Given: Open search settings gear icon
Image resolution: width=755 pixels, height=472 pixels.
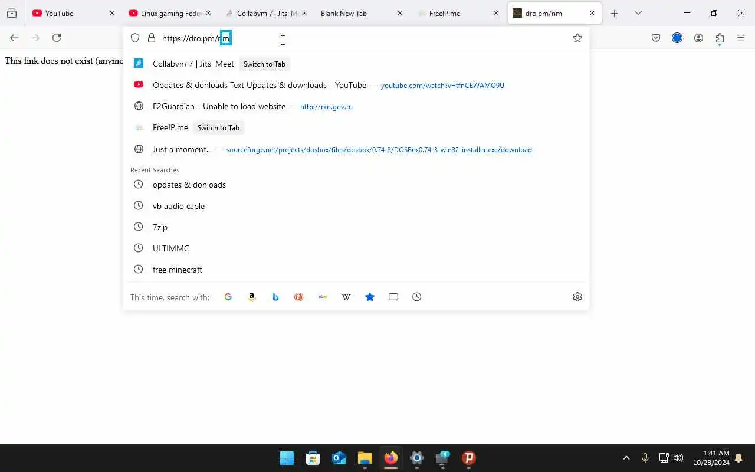Looking at the screenshot, I should 577,297.
